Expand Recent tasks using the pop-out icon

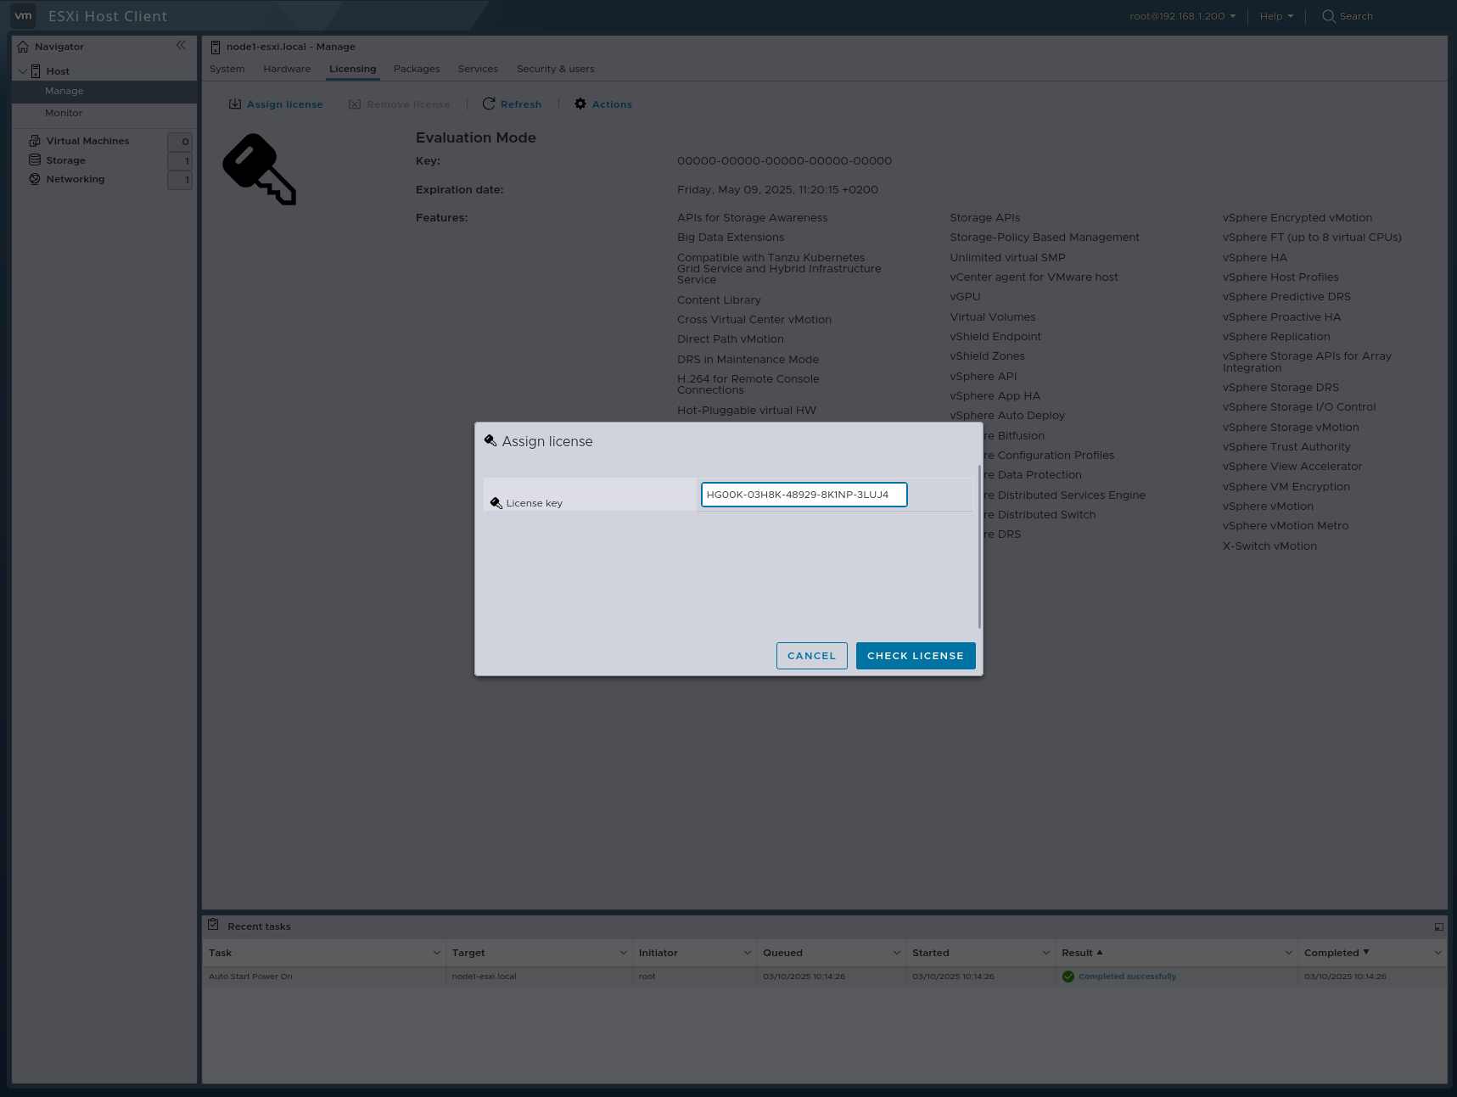(1438, 926)
